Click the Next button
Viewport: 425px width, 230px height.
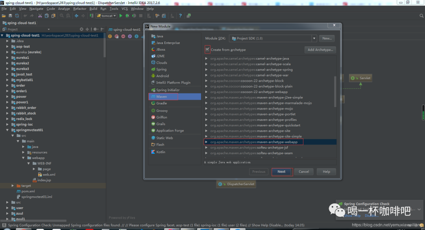pyautogui.click(x=281, y=172)
